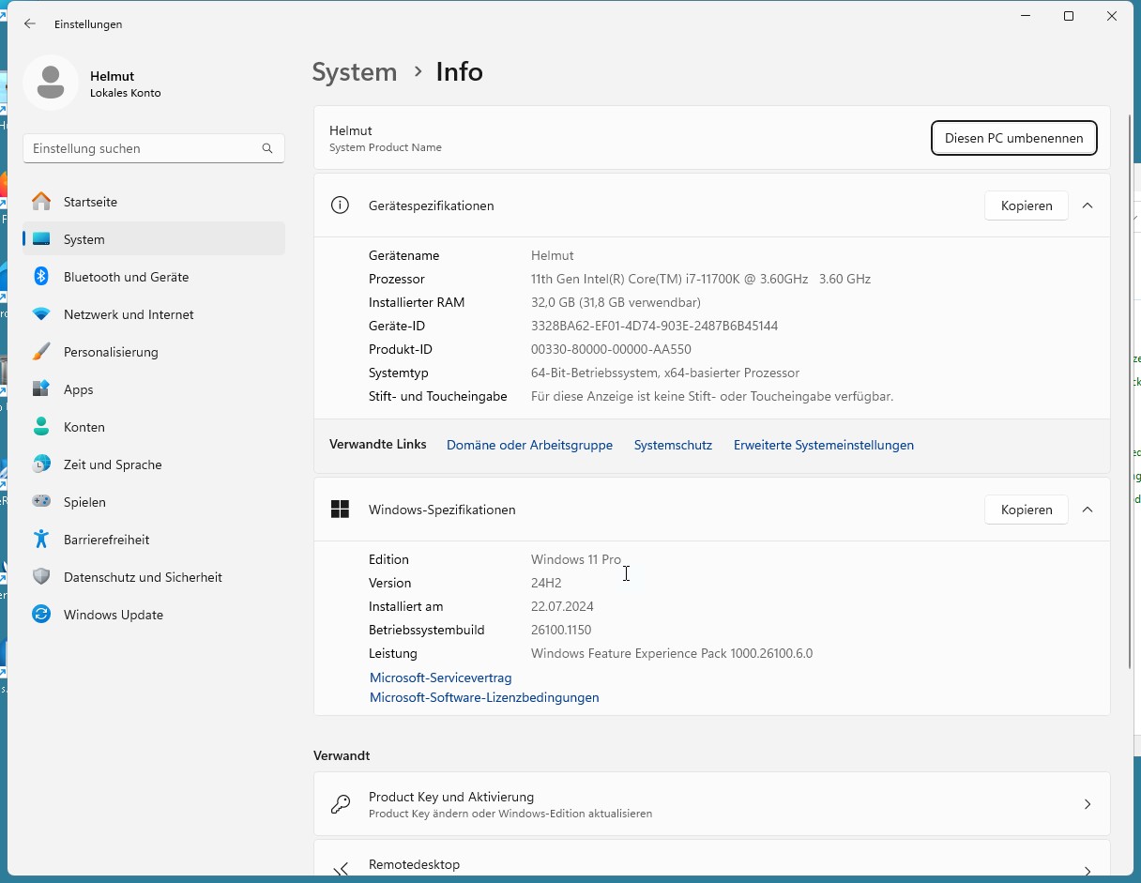Click the Apps menu item label
1141x883 pixels.
coord(79,389)
